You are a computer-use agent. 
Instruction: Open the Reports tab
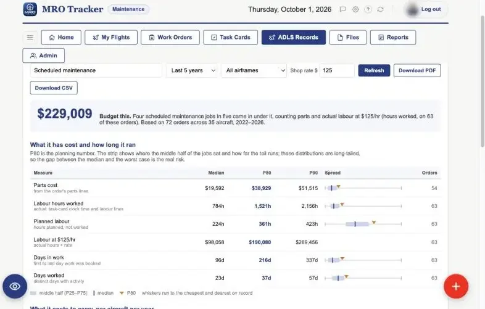pos(393,38)
